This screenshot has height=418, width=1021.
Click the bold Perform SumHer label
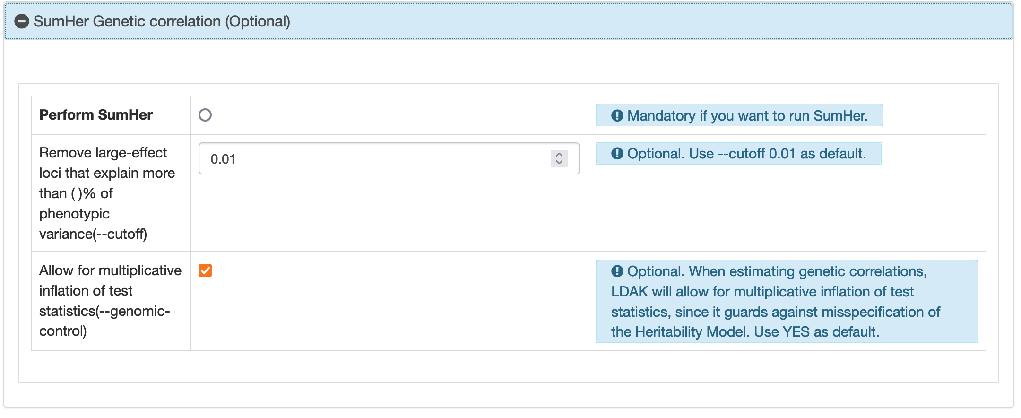tap(96, 115)
